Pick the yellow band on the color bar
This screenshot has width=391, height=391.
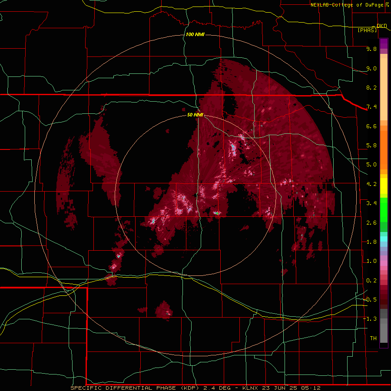coord(384,186)
